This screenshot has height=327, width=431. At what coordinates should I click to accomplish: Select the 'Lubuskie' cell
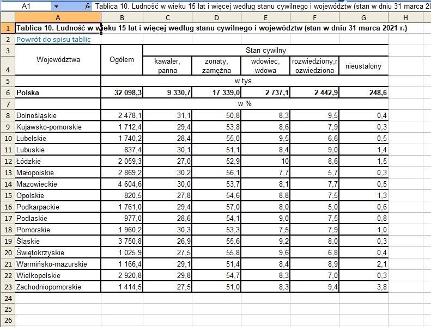pos(58,150)
